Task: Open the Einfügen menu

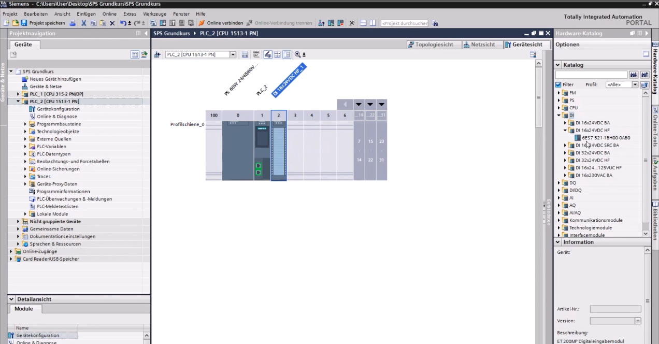Action: point(86,14)
